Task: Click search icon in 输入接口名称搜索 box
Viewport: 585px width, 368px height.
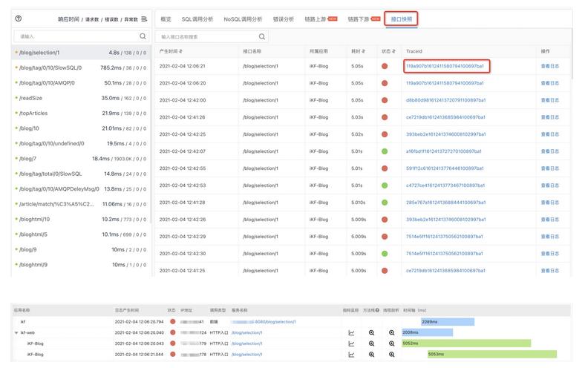Action: [x=262, y=36]
